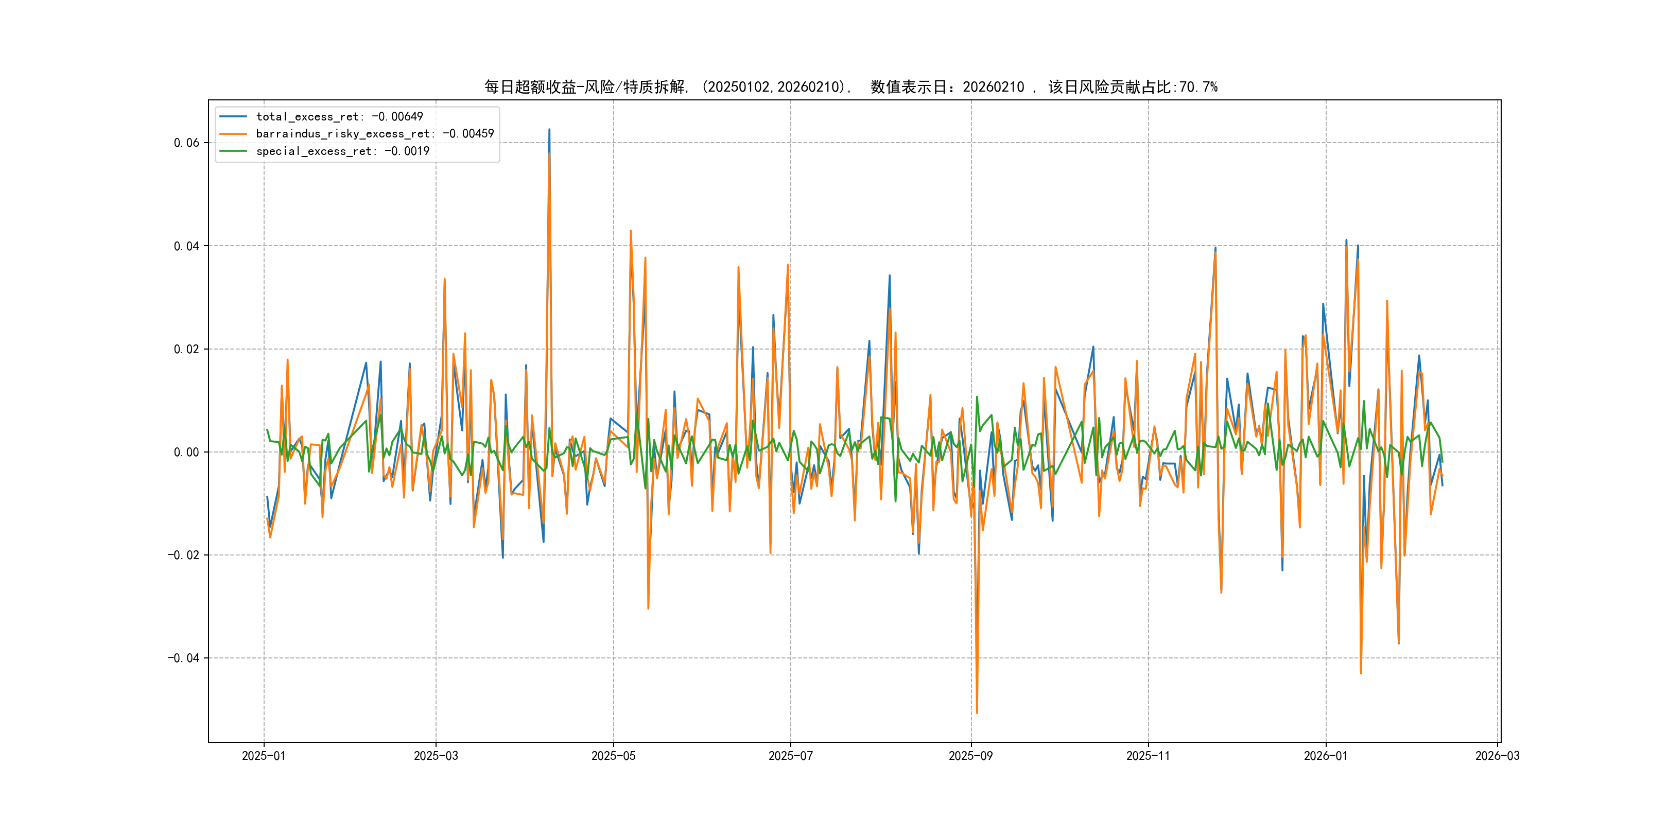Click the 2025-03 x-axis tick label
Image resolution: width=1668 pixels, height=834 pixels.
point(436,756)
